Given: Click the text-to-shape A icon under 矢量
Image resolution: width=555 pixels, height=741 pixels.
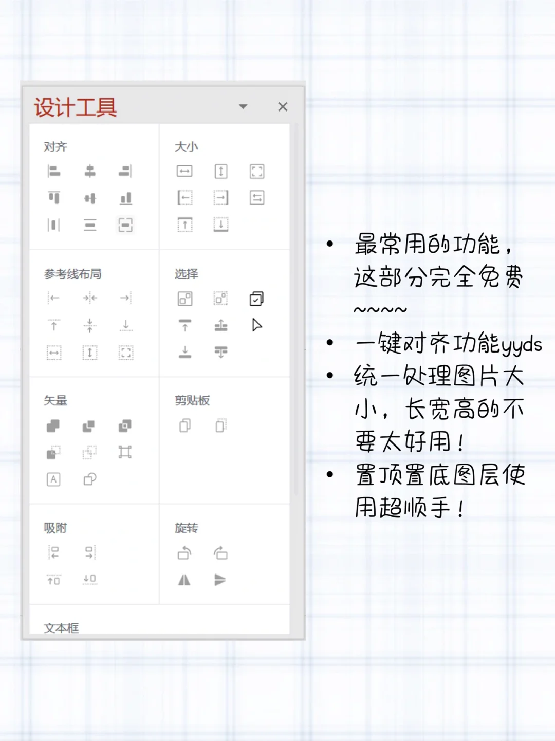Looking at the screenshot, I should click(x=53, y=479).
